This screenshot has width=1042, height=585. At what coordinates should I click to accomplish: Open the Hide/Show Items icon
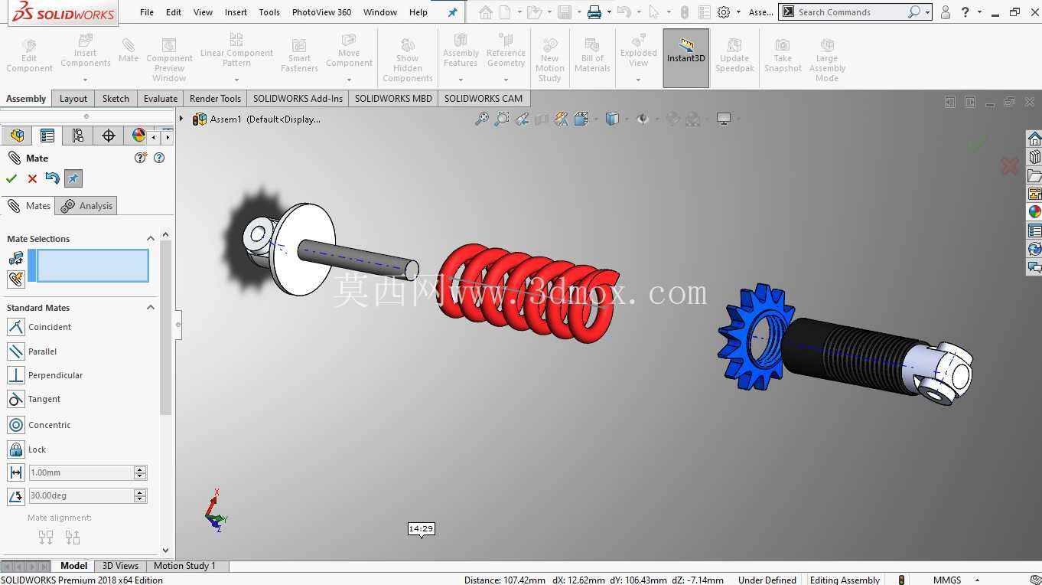tap(643, 119)
